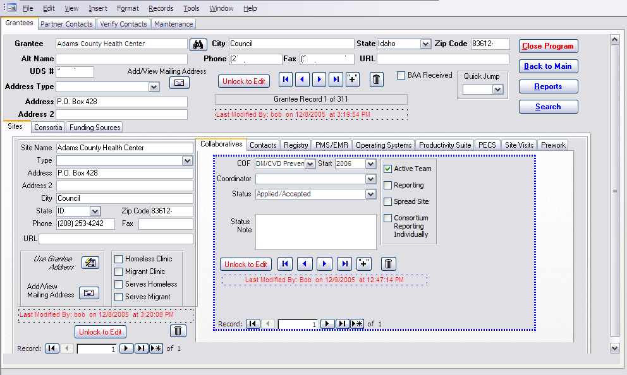
Task: Click new record in sites navigator
Action: [156, 348]
